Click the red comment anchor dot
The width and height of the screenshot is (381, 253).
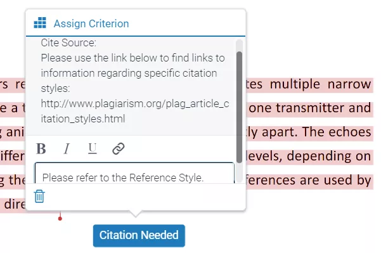pyautogui.click(x=60, y=219)
